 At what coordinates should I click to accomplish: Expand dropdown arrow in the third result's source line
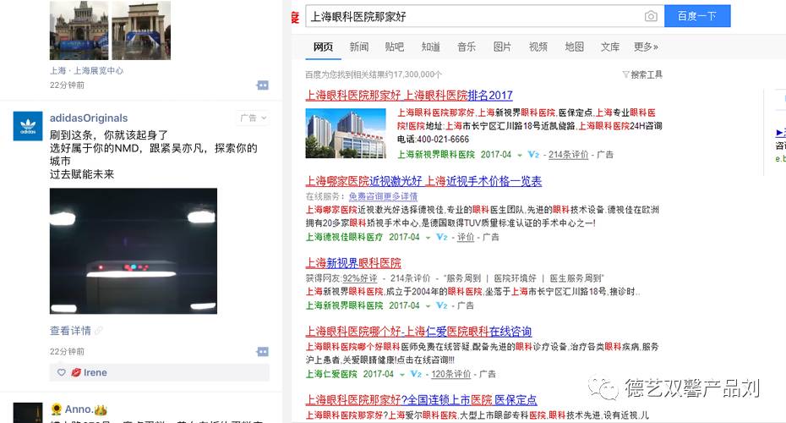point(428,305)
